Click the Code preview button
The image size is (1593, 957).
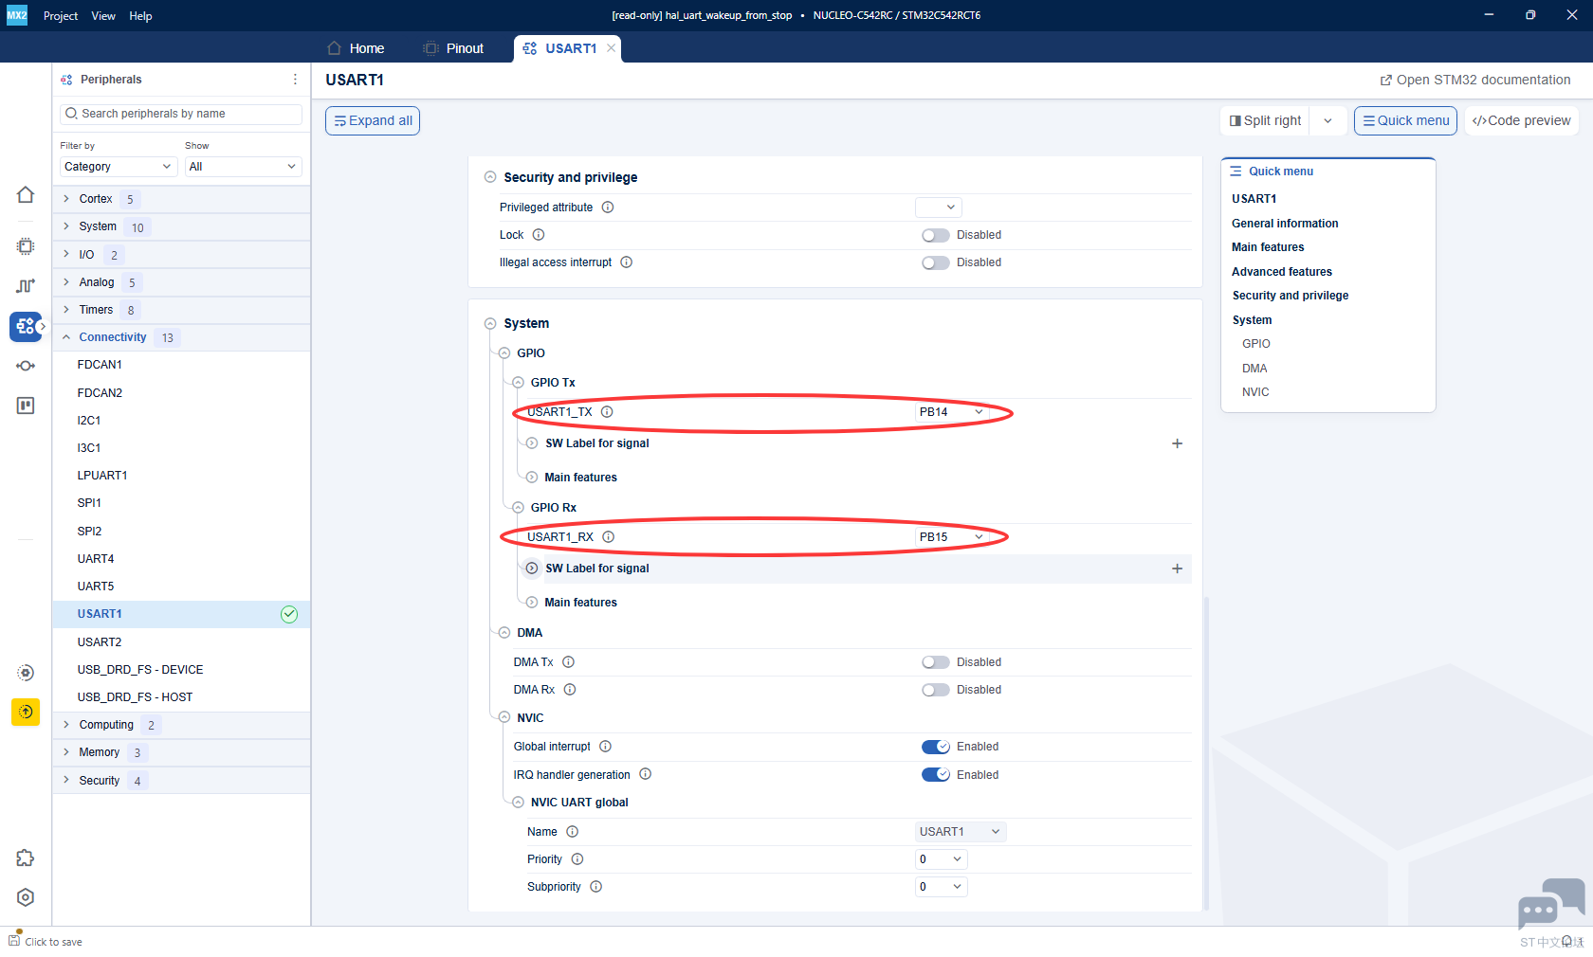(x=1521, y=121)
